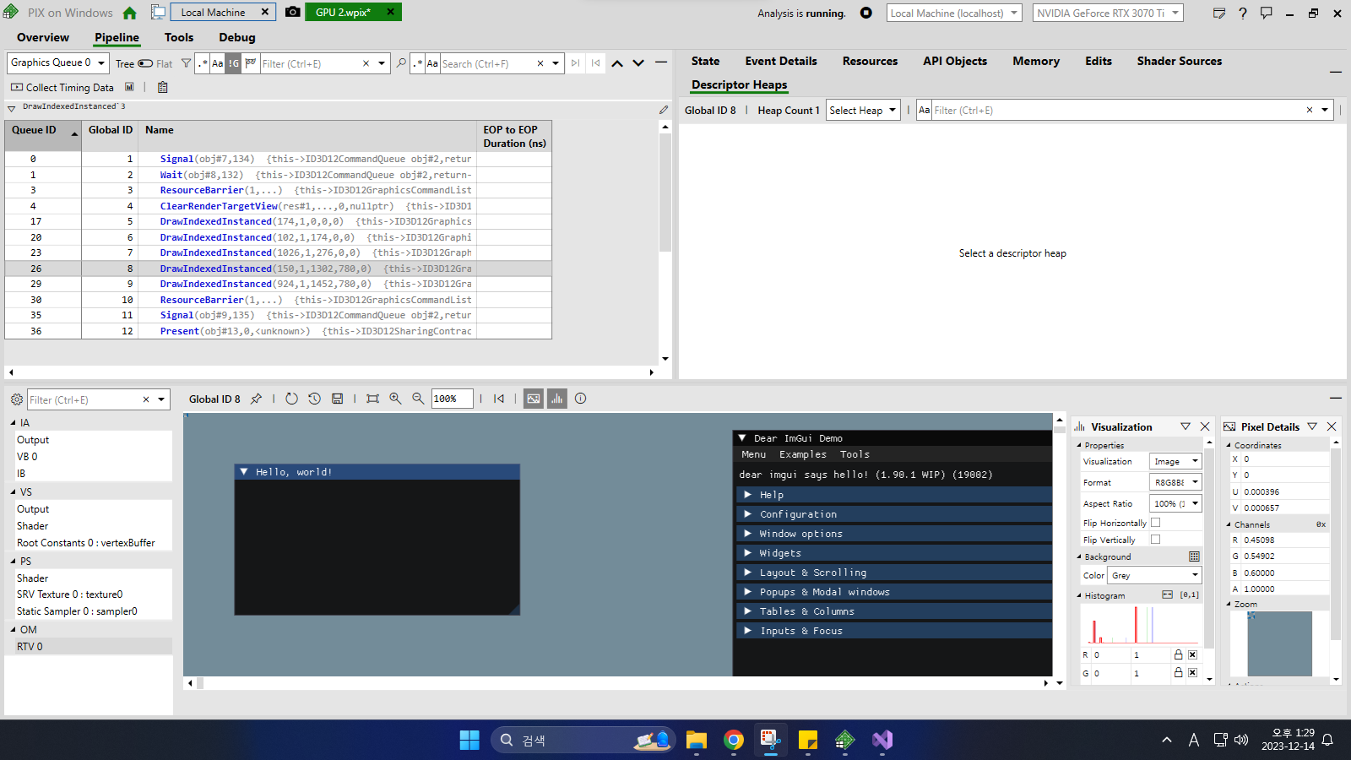
Task: Enable Flip Horizontally checkbox
Action: (1155, 523)
